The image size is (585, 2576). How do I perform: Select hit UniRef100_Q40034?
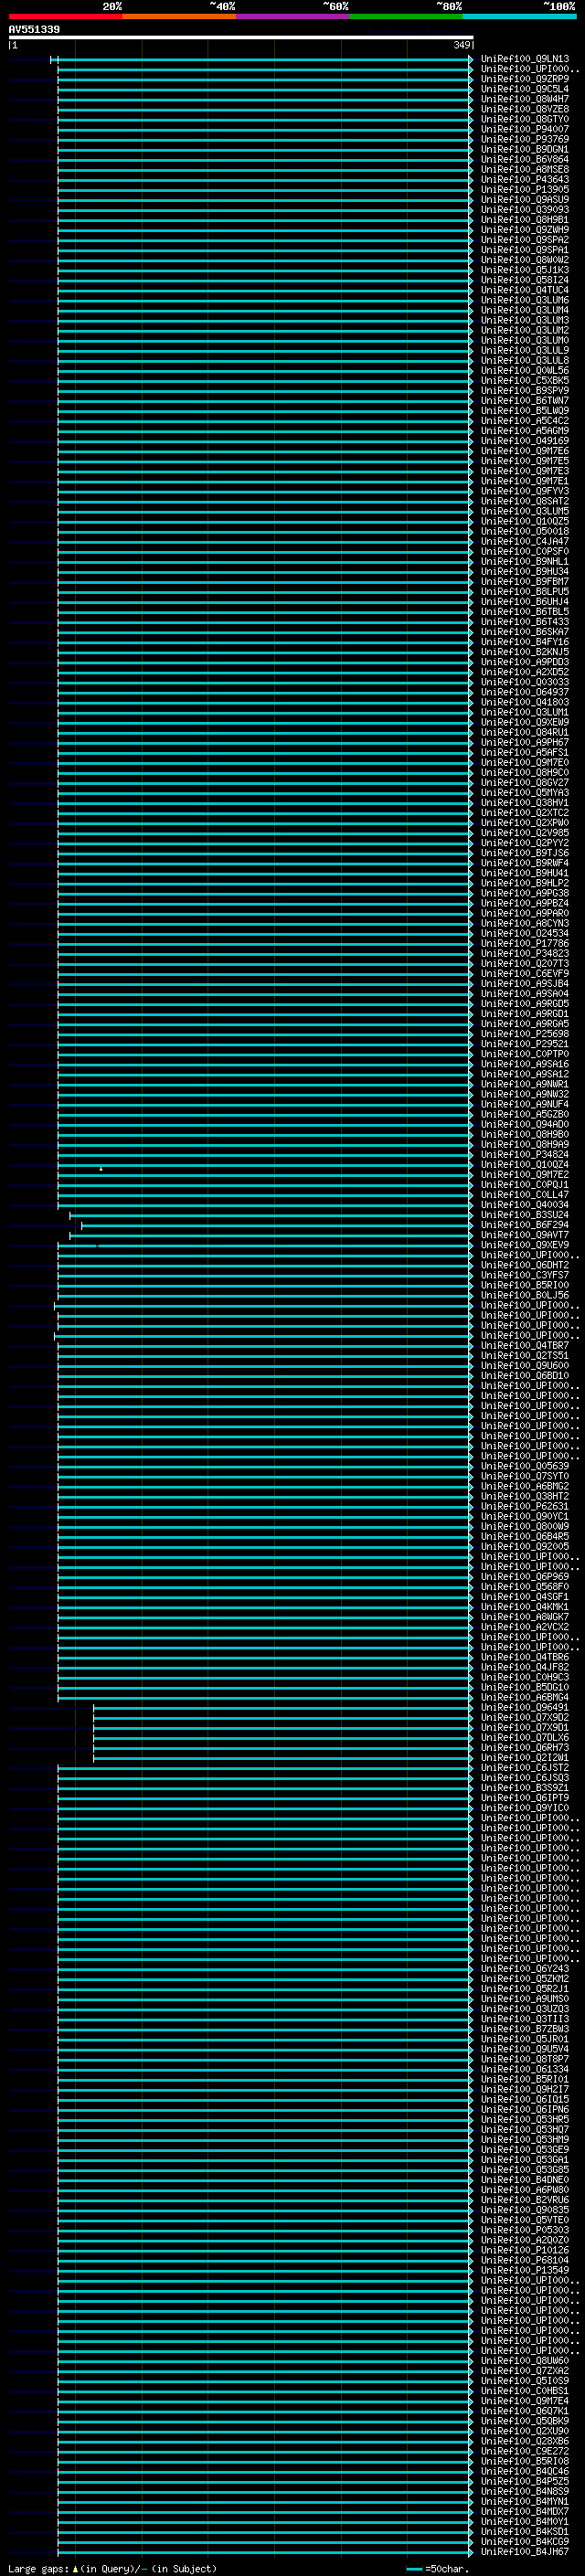click(x=524, y=1205)
